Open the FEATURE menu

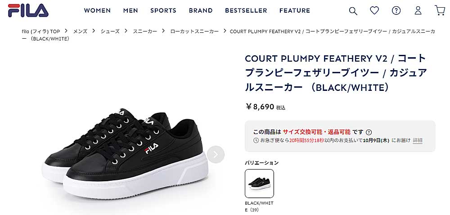295,10
